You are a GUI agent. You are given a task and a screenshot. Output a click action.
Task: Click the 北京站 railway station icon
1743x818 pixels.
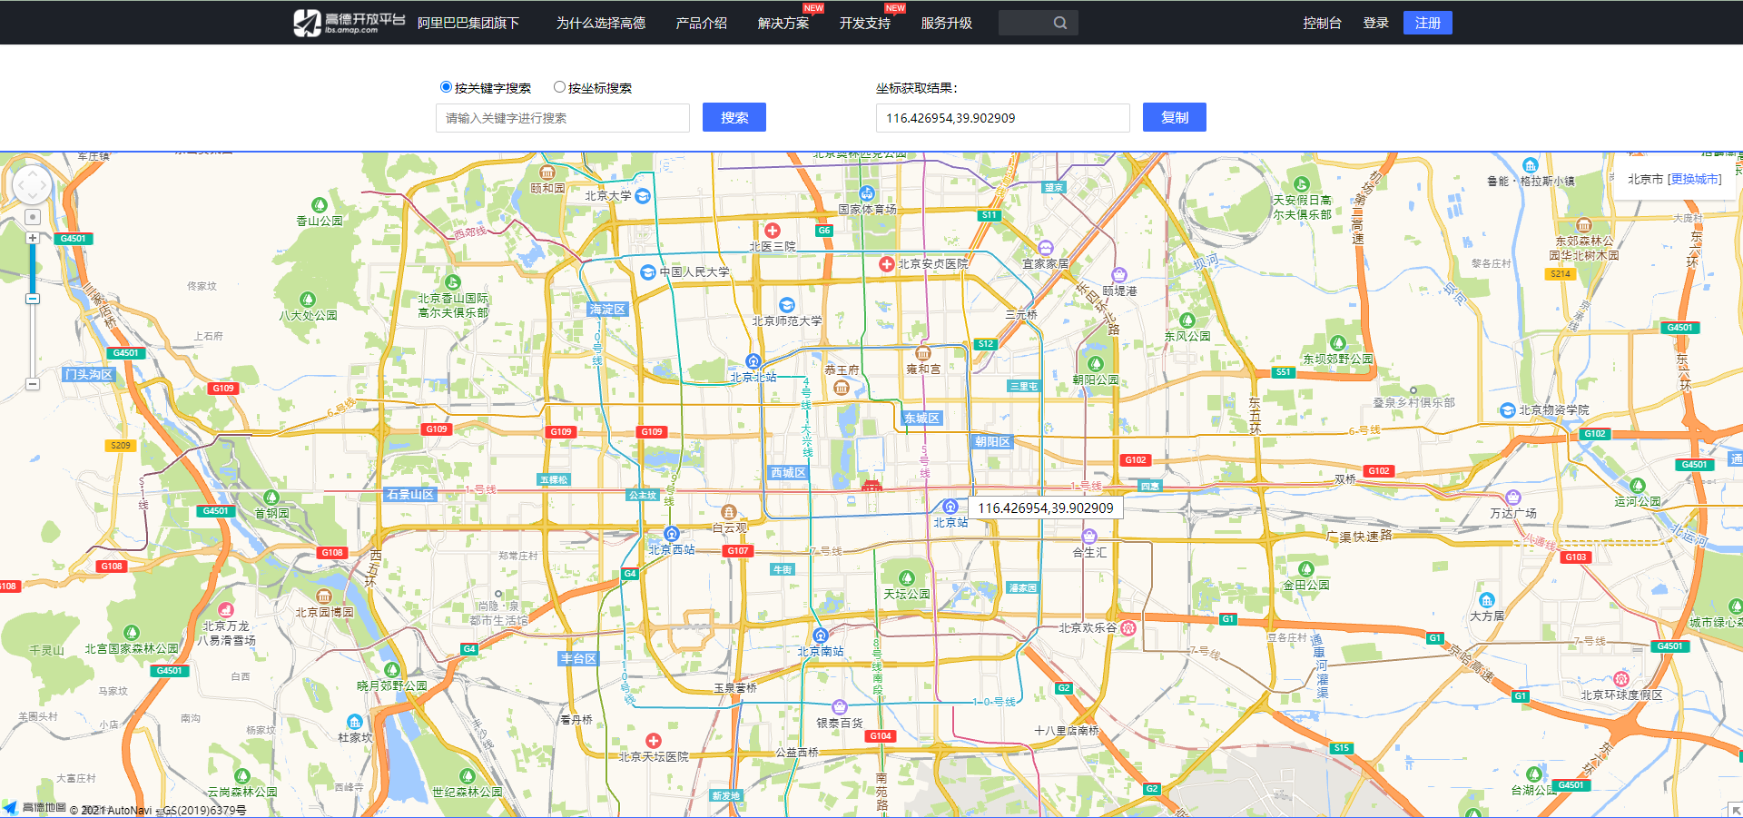(x=950, y=507)
